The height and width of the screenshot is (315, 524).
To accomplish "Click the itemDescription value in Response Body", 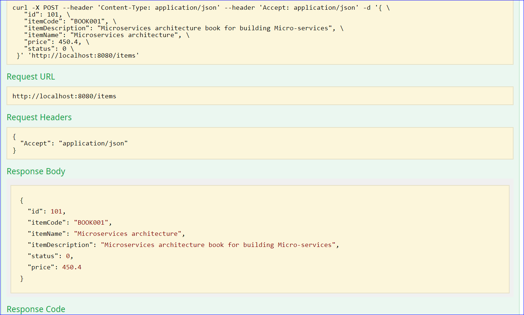I will point(218,245).
